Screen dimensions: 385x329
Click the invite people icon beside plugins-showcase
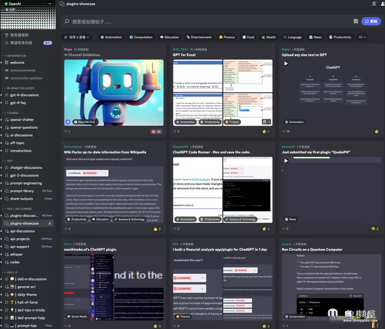click(x=50, y=223)
